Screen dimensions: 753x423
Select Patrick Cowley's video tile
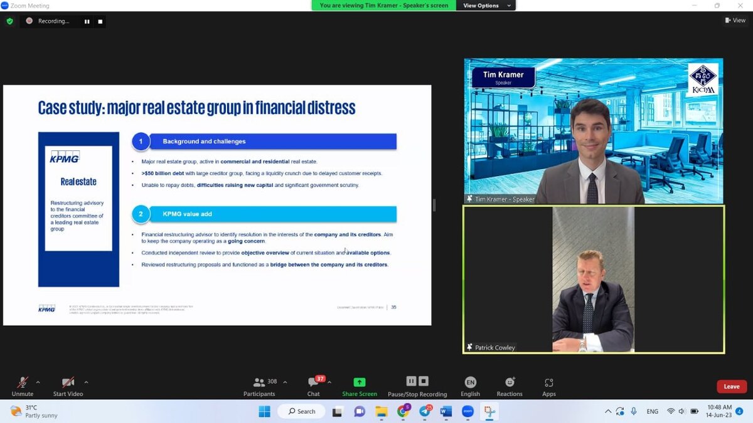594,279
